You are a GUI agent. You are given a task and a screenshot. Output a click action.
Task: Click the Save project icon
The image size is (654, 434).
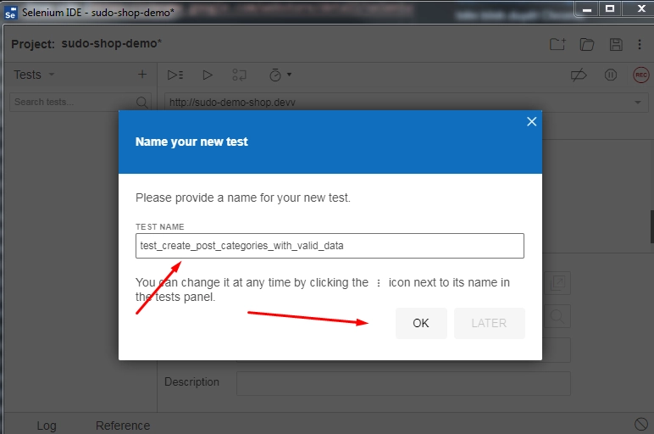616,44
